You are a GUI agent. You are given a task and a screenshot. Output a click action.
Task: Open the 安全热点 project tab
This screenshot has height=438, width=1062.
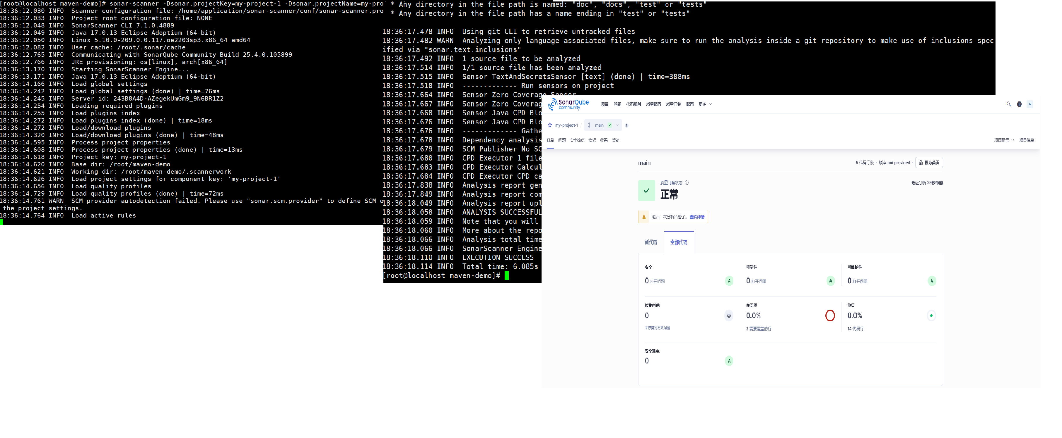[577, 140]
